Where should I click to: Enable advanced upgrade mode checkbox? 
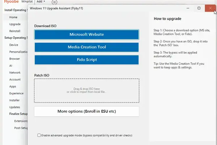pos(39,135)
